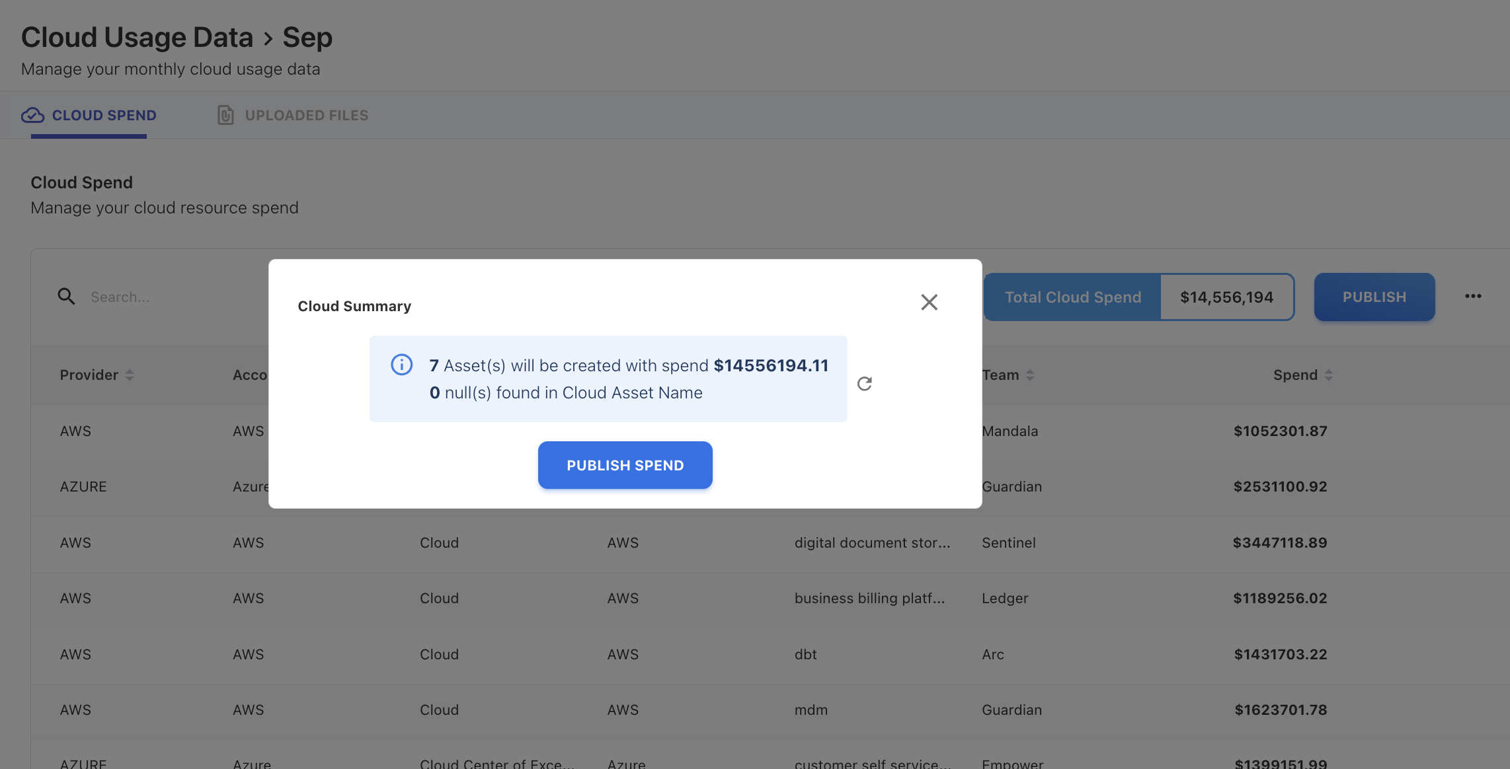Image resolution: width=1510 pixels, height=769 pixels.
Task: Click the Publish button in toolbar
Action: point(1374,297)
